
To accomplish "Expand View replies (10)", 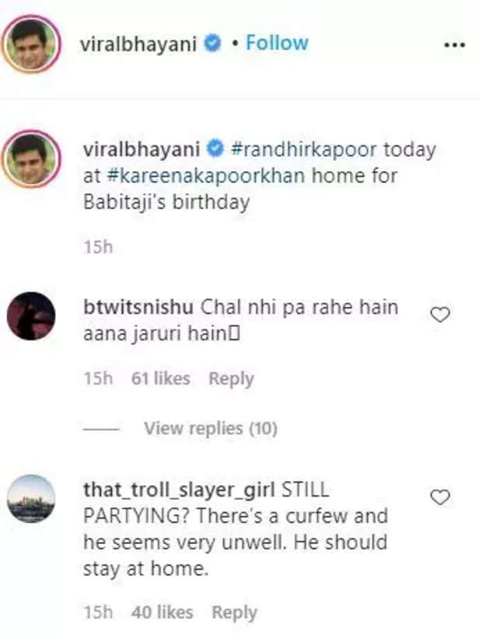I will pyautogui.click(x=210, y=428).
